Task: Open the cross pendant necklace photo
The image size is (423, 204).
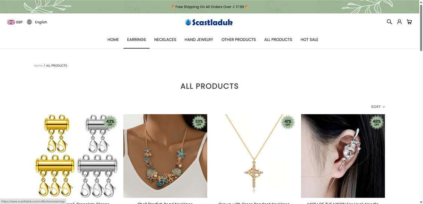Action: pos(254,156)
